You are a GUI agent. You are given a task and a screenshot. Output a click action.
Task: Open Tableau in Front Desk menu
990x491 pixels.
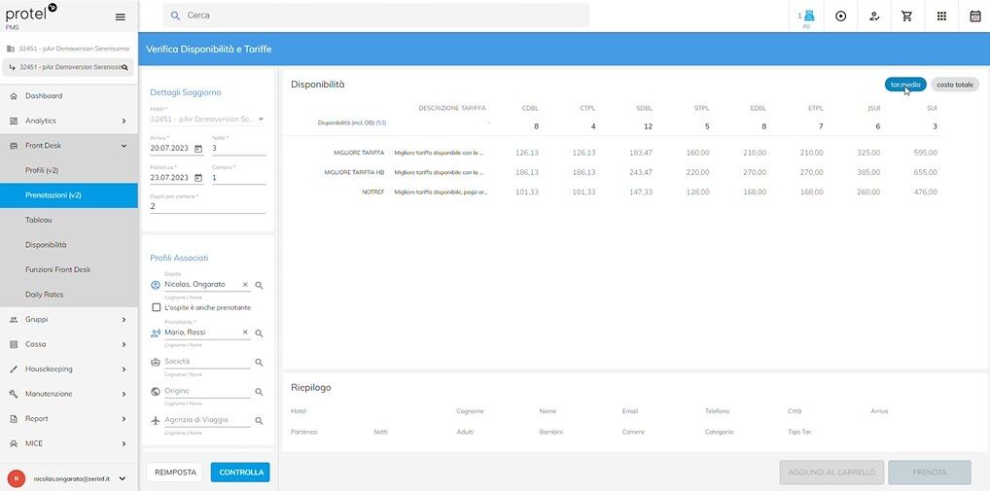point(39,221)
